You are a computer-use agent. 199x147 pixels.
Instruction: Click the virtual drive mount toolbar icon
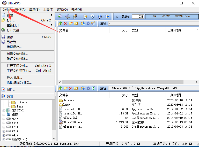[68, 17]
